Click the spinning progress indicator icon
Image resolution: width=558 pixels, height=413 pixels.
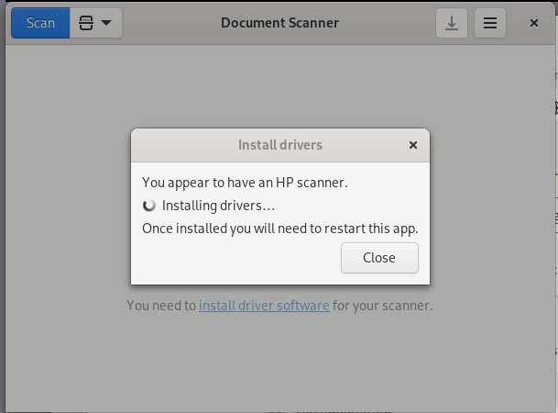[x=149, y=206]
